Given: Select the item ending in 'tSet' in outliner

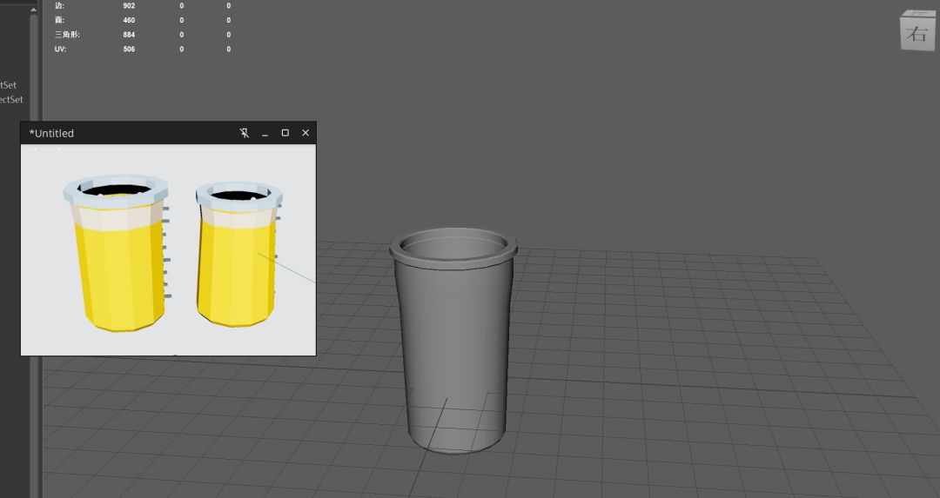Looking at the screenshot, I should tap(9, 85).
